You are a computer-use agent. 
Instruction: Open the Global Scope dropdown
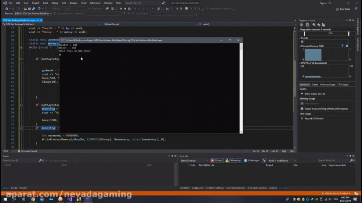pyautogui.click(x=151, y=24)
